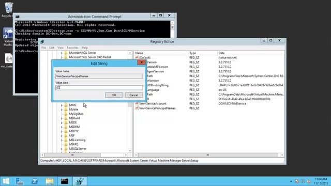Open File Explorer from taskbar
This screenshot has height=186, width=331.
(x=50, y=181)
